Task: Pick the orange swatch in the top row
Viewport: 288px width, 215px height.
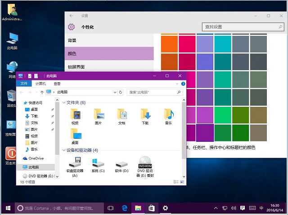Action: (169, 44)
